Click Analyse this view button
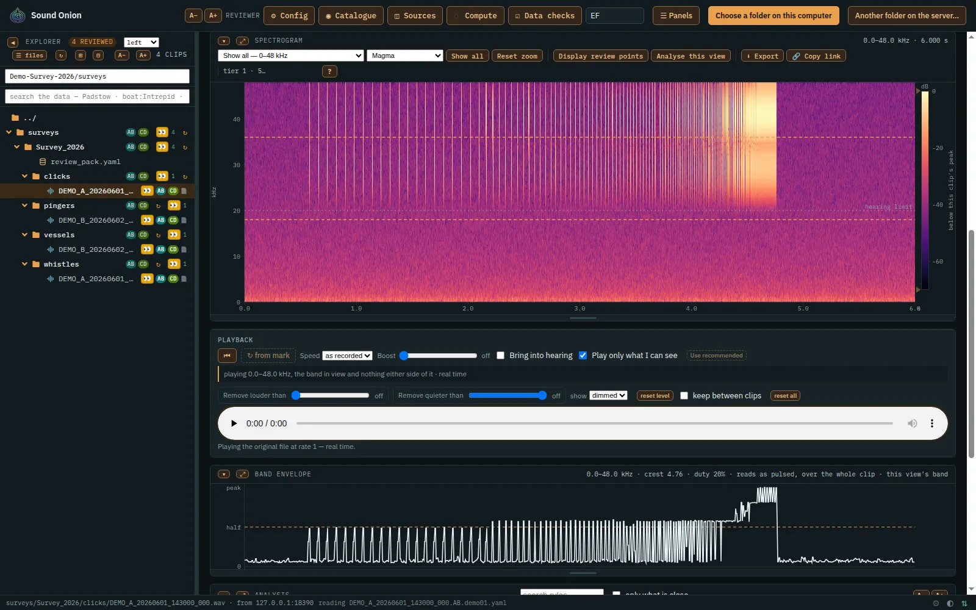The width and height of the screenshot is (976, 610). (x=691, y=56)
